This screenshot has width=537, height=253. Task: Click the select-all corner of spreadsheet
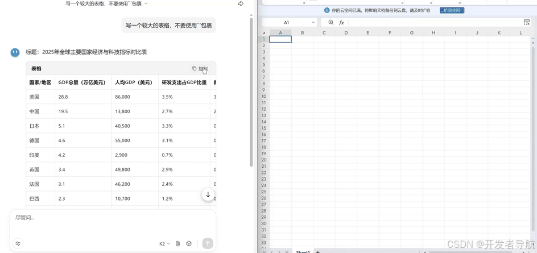264,33
